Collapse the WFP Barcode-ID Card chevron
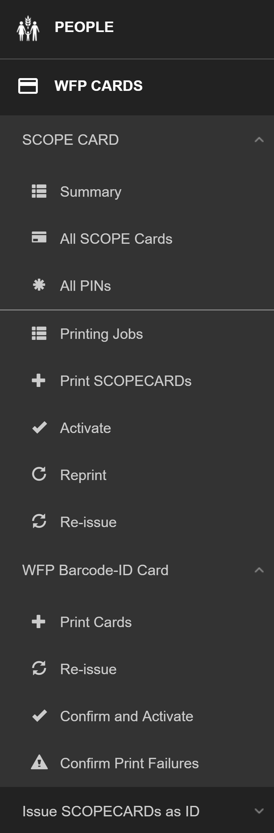Image resolution: width=274 pixels, height=833 pixels. click(259, 570)
